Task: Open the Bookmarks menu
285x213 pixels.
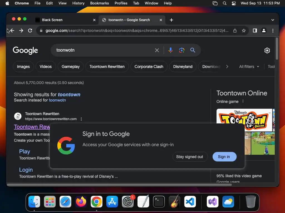Action: pos(99,3)
